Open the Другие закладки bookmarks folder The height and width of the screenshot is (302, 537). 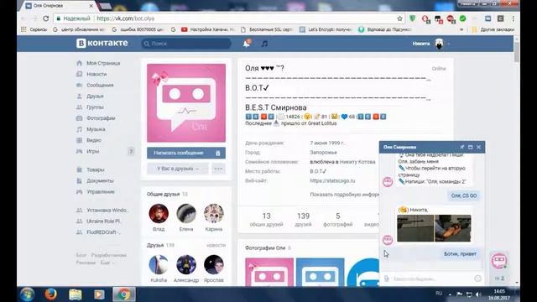(x=493, y=30)
